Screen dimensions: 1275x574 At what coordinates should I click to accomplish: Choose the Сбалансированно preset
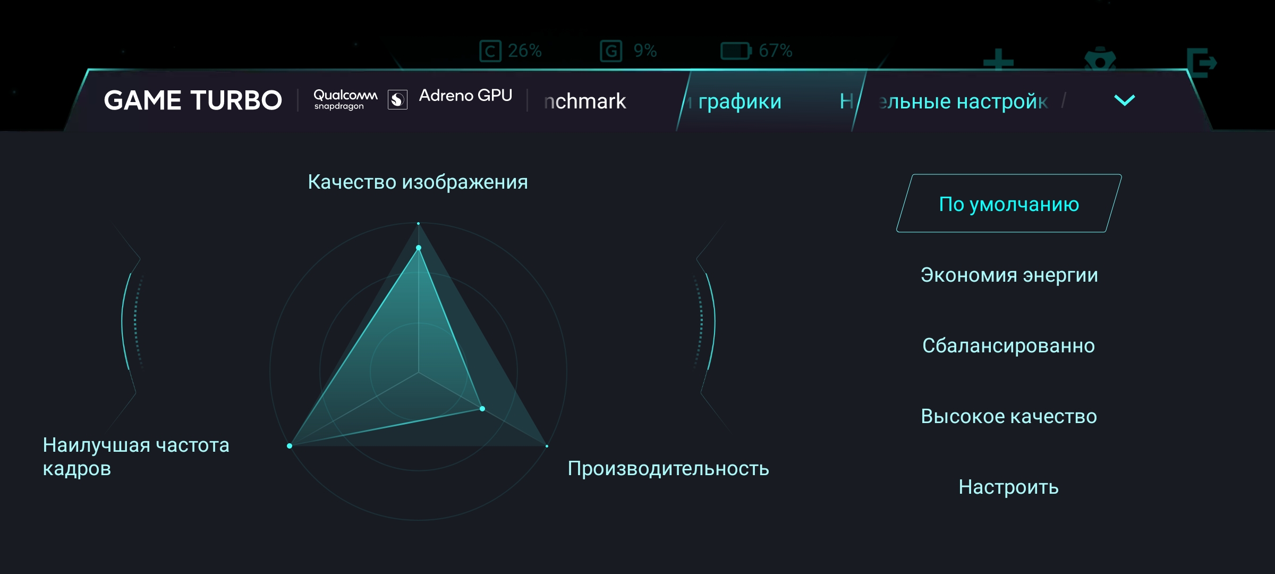1008,346
